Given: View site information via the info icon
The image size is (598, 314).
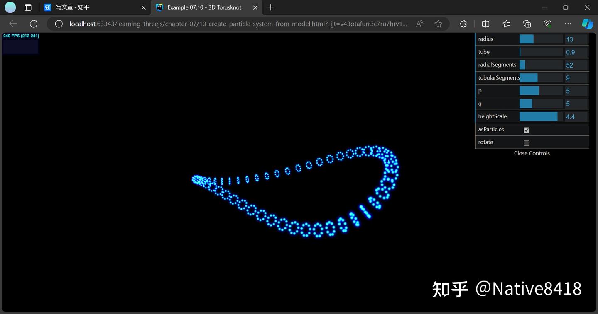Looking at the screenshot, I should [x=58, y=24].
